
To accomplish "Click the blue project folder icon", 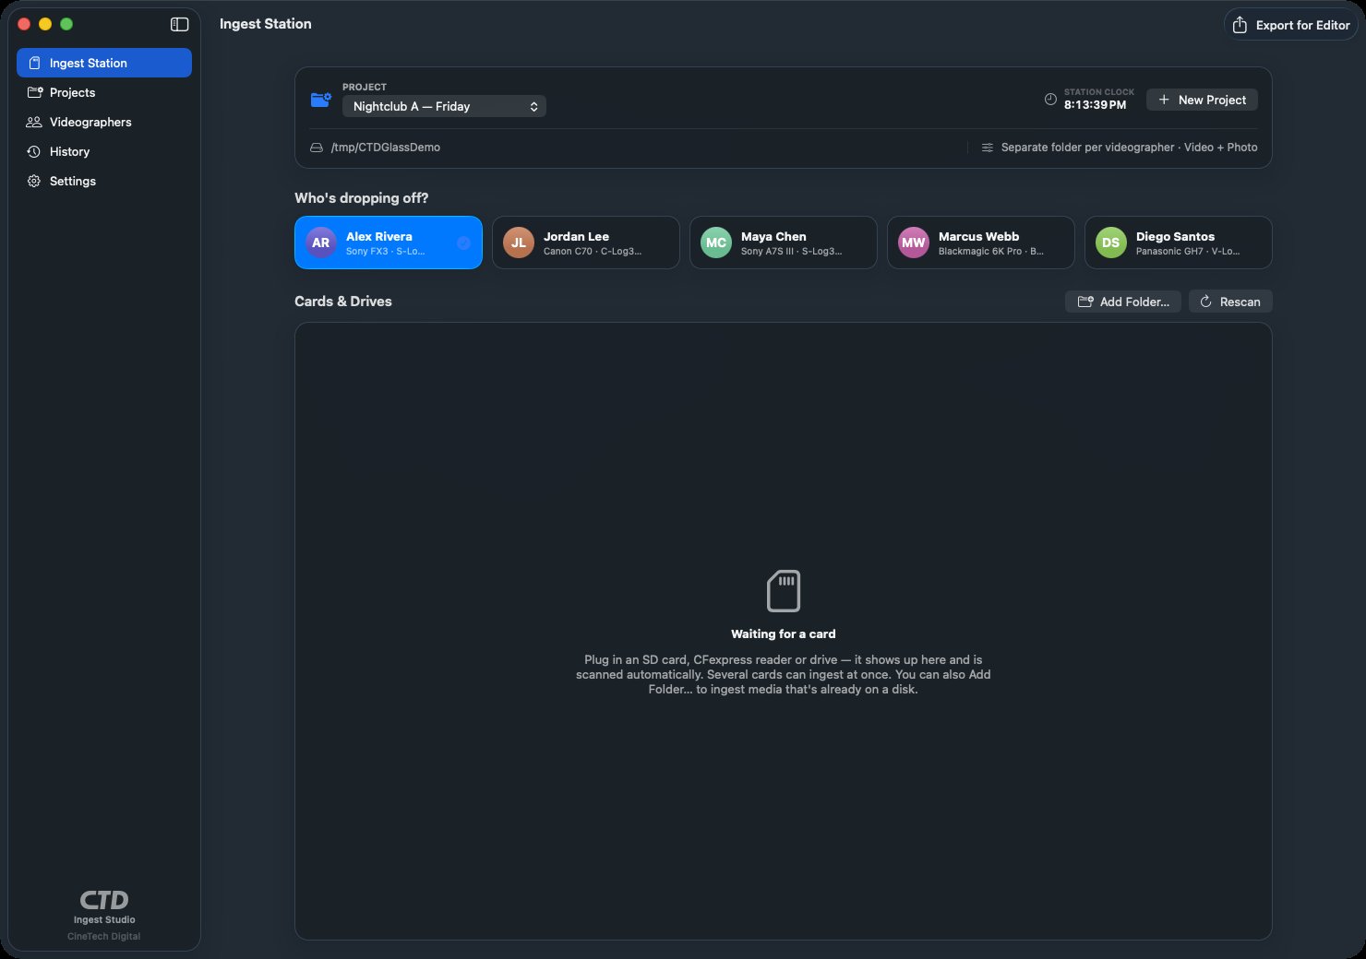I will 321,100.
